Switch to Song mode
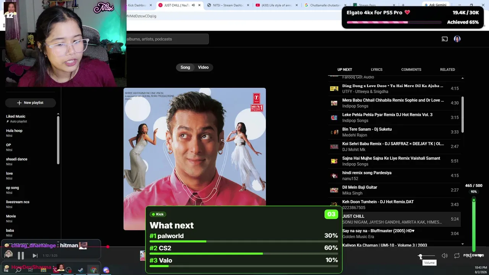This screenshot has height=275, width=489. coord(185,67)
